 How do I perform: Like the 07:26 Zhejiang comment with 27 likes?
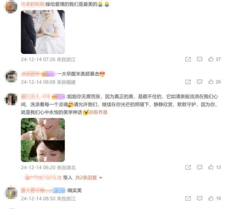(211, 59)
